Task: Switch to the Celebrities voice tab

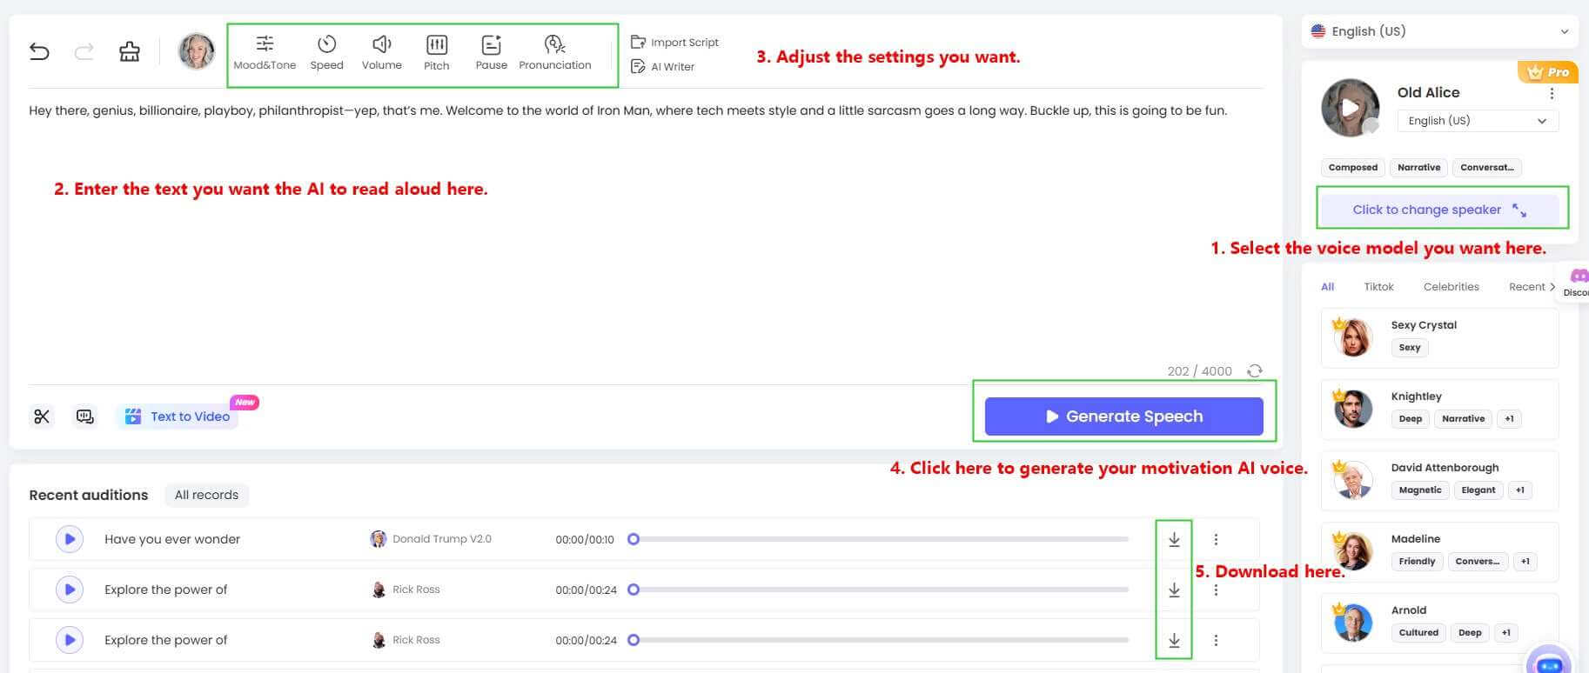Action: click(x=1451, y=287)
